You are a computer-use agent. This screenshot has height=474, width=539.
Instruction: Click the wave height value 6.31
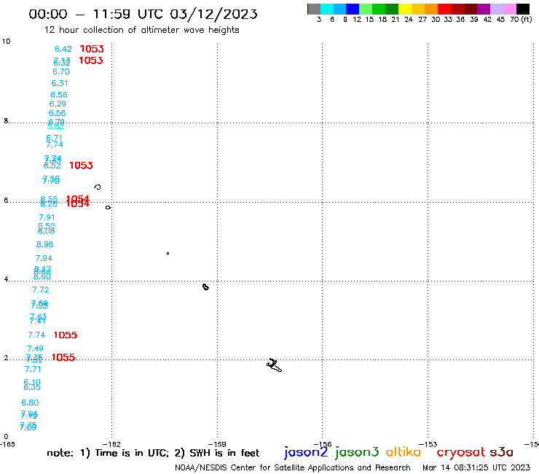tap(60, 83)
